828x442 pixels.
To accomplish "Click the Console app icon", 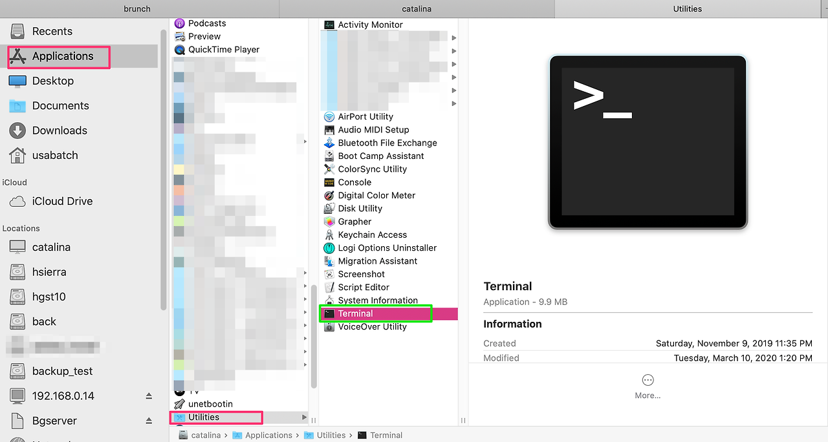I will 329,182.
